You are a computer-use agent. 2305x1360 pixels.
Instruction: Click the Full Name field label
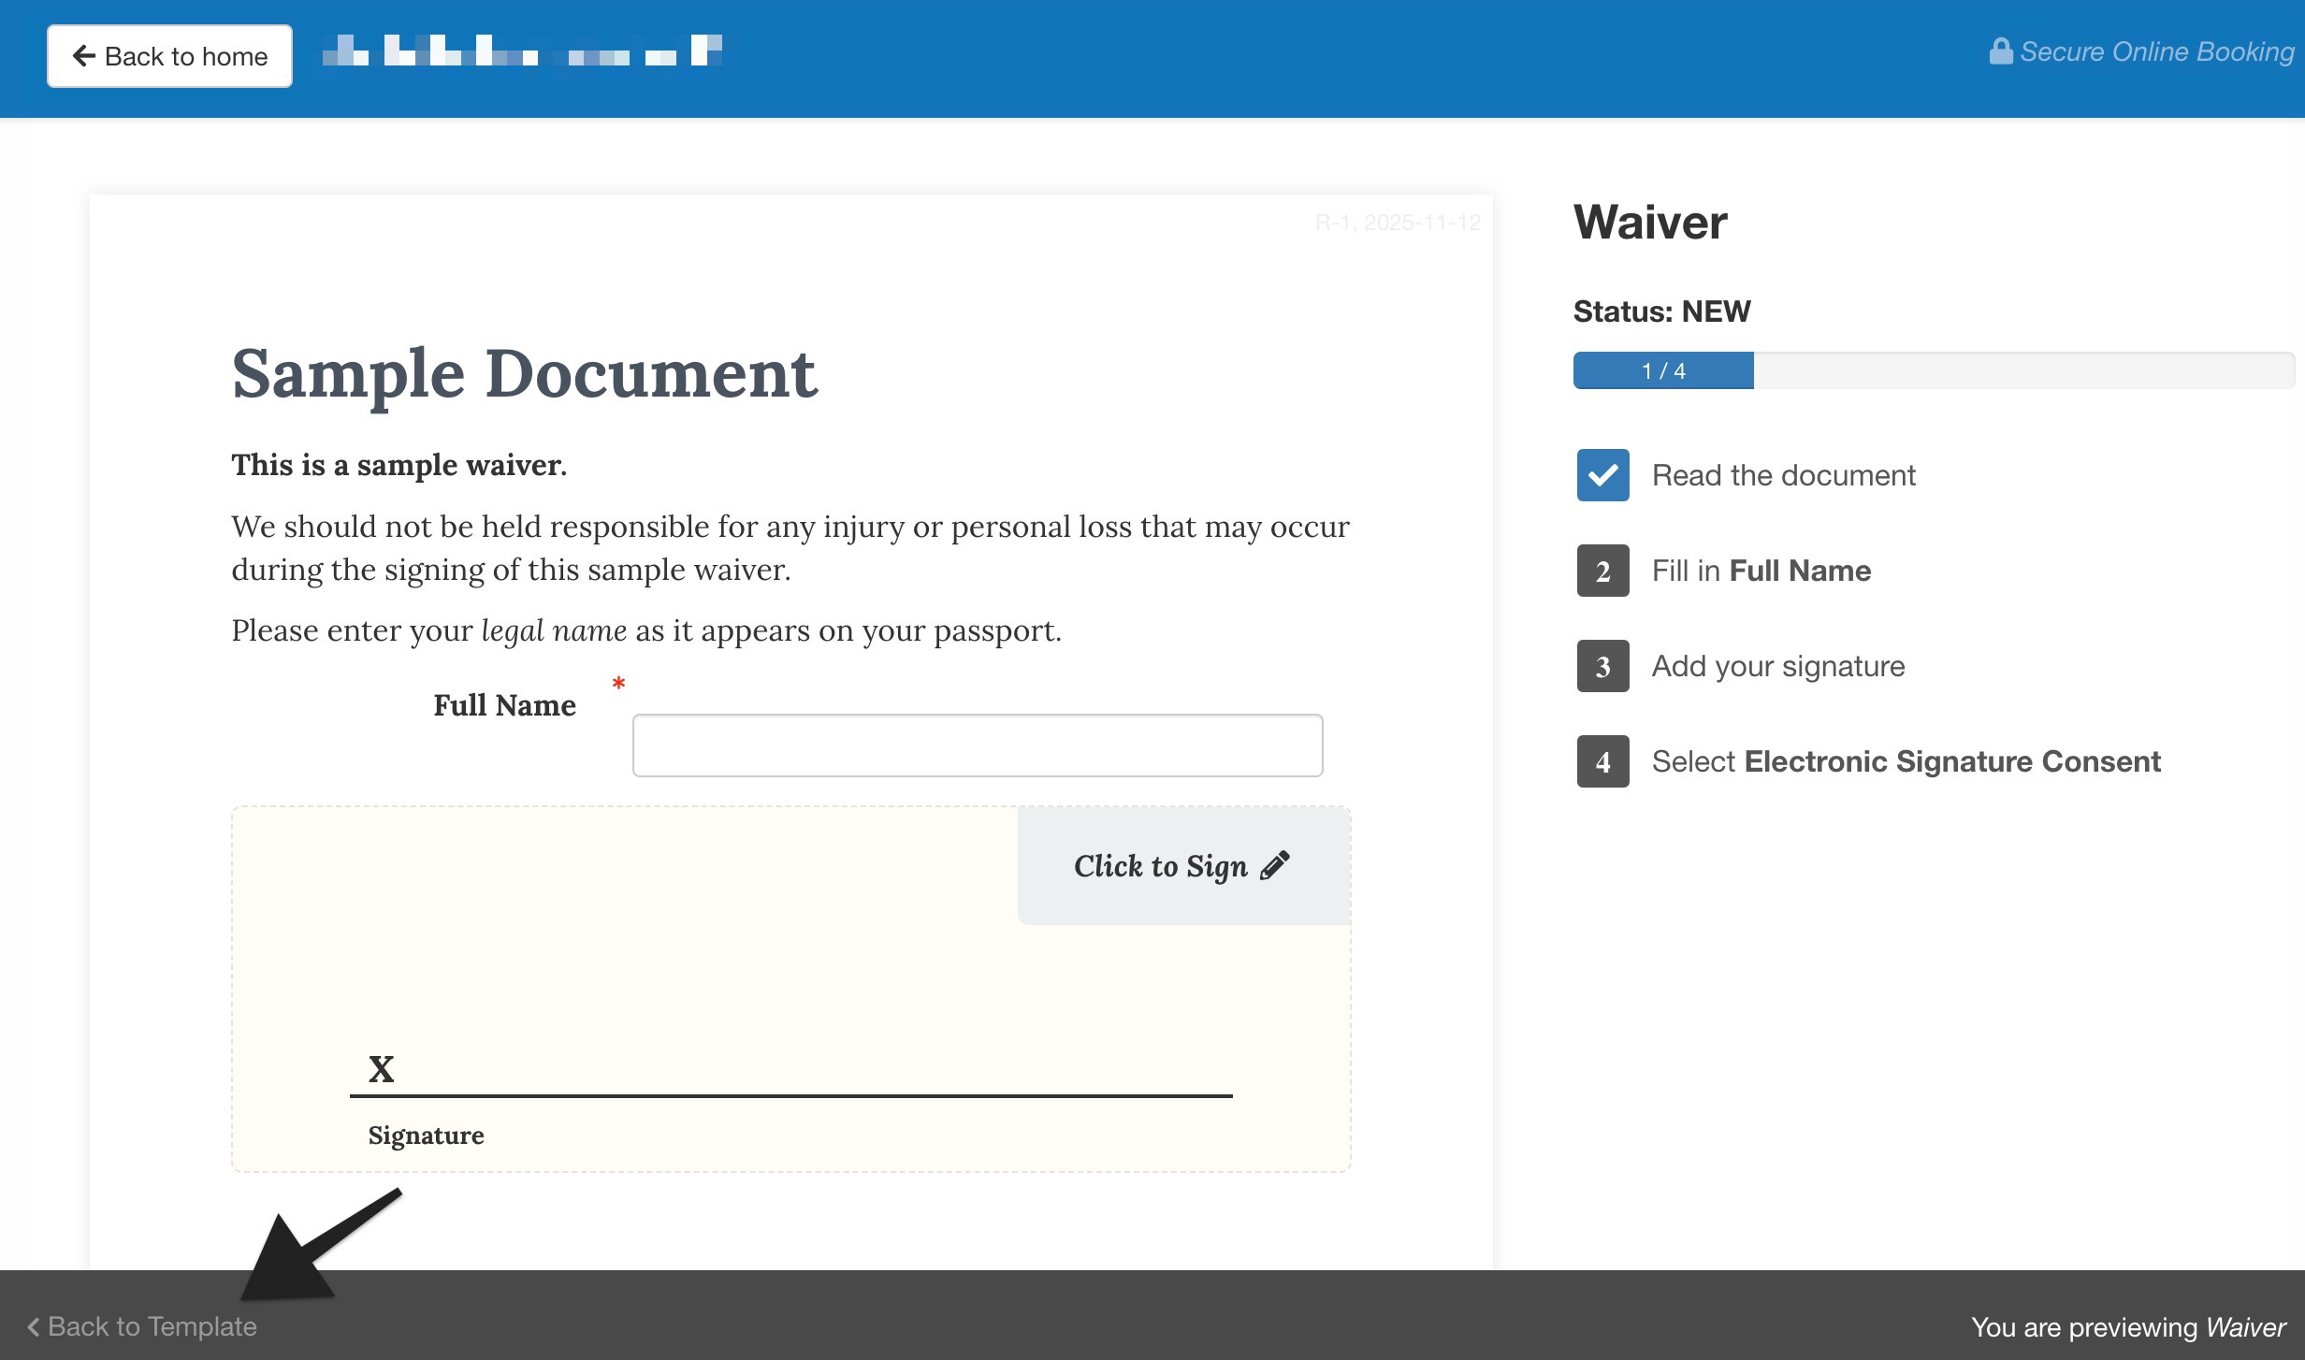tap(504, 705)
